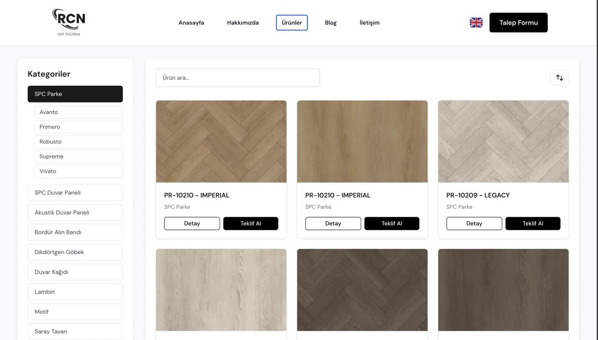
Task: Toggle the product sort order button
Action: coord(560,78)
